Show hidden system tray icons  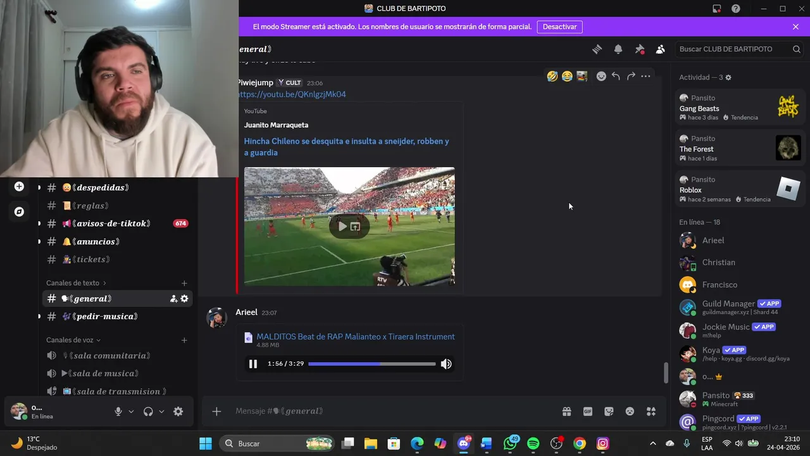coord(652,443)
